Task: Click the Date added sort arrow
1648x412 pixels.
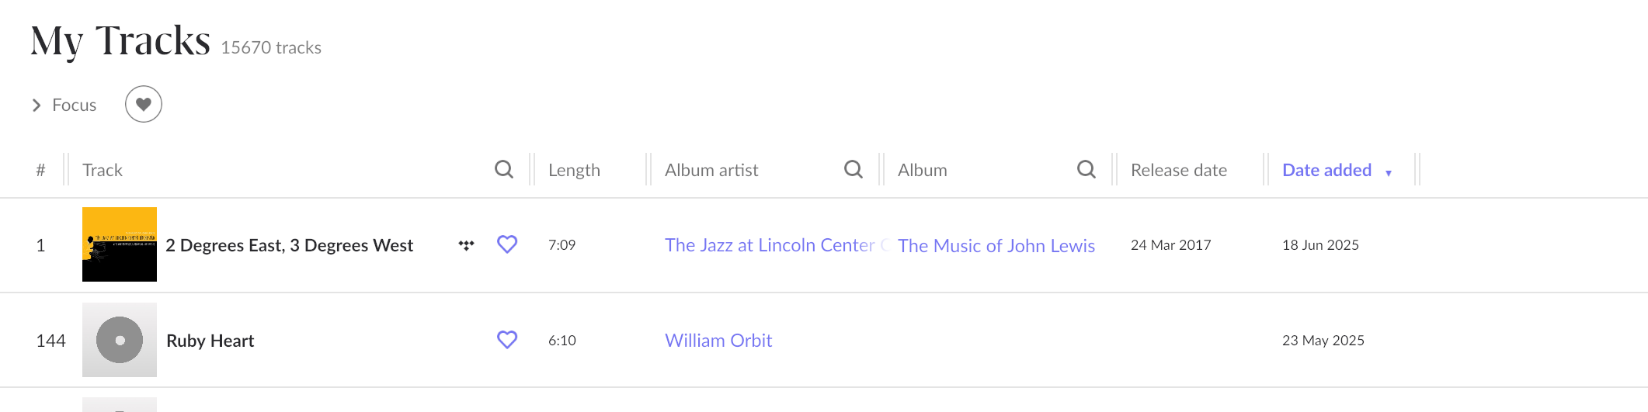Action: click(x=1389, y=173)
